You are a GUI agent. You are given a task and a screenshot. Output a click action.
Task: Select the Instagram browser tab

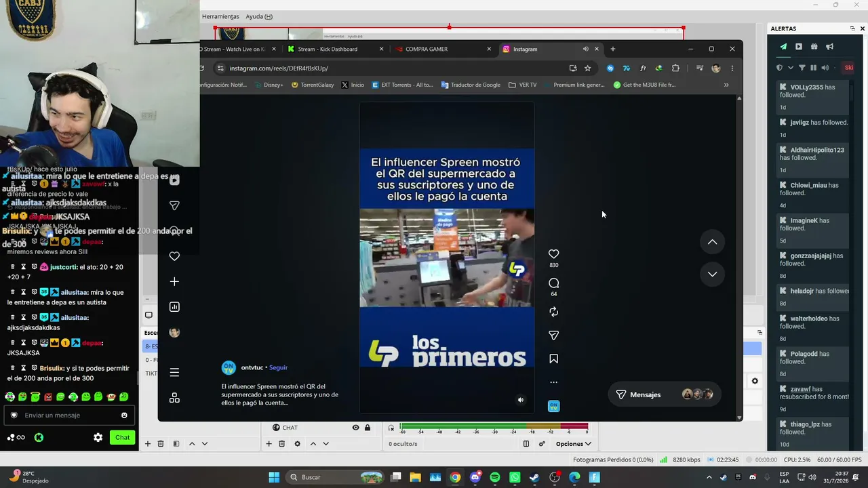click(551, 49)
